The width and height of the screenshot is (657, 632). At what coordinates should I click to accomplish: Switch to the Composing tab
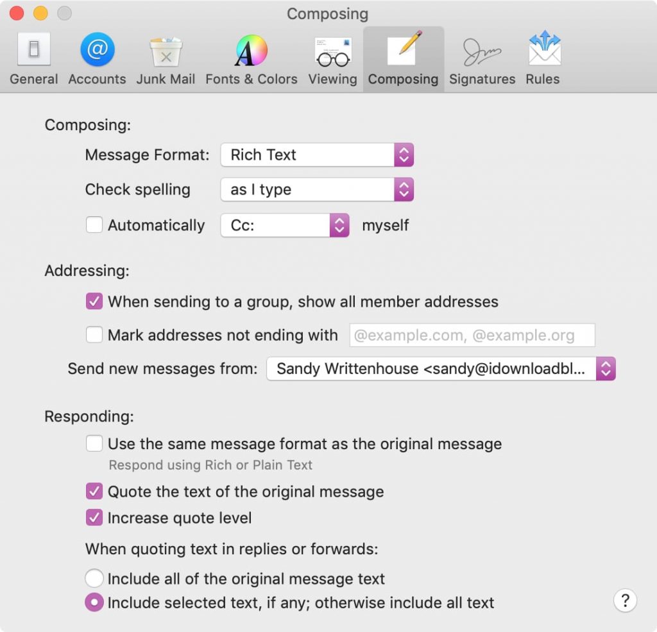coord(403,58)
